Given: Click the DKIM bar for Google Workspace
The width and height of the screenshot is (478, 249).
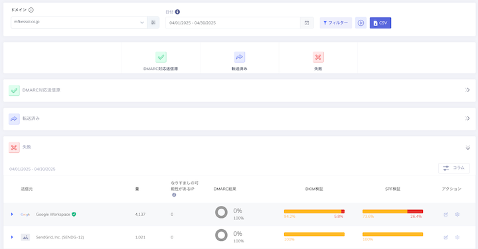Looking at the screenshot, I should point(314,211).
